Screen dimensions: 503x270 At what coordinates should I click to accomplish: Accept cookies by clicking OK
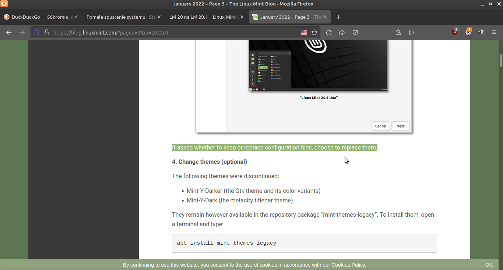click(x=489, y=265)
